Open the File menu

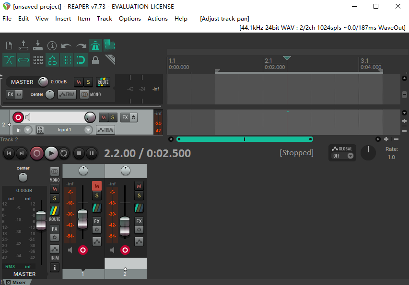[x=7, y=19]
